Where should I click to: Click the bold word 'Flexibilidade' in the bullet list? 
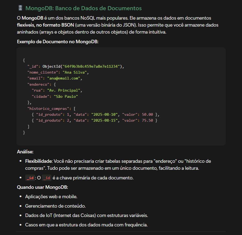tap(38, 161)
